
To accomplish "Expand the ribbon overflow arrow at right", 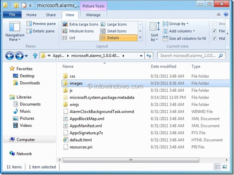I will pyautogui.click(x=227, y=34).
